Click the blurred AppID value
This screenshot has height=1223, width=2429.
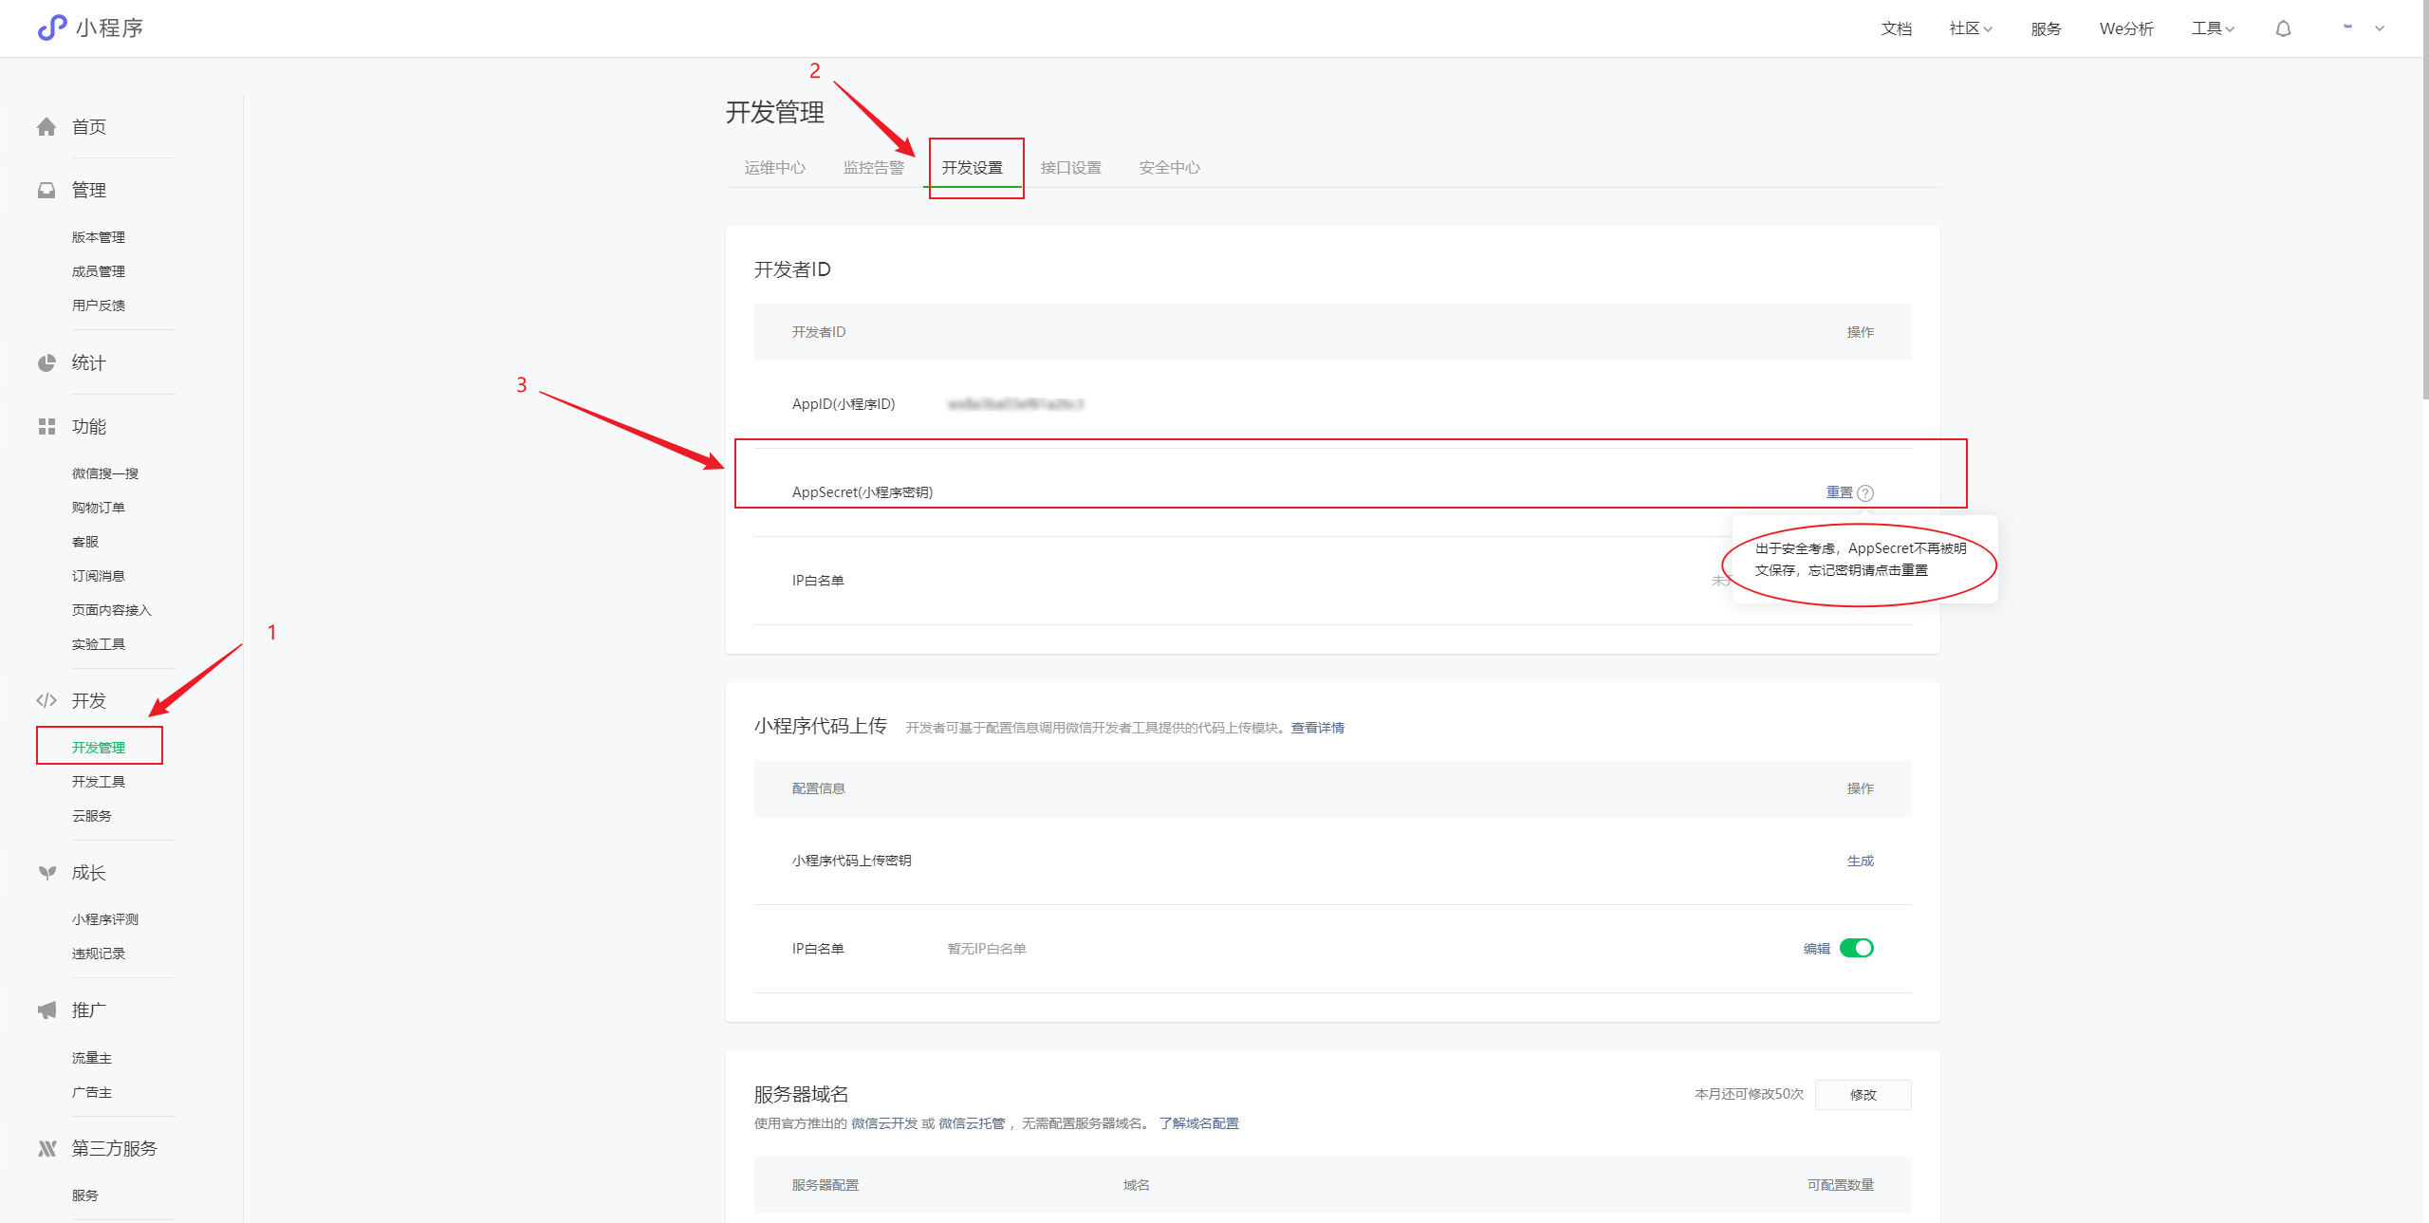click(1015, 404)
